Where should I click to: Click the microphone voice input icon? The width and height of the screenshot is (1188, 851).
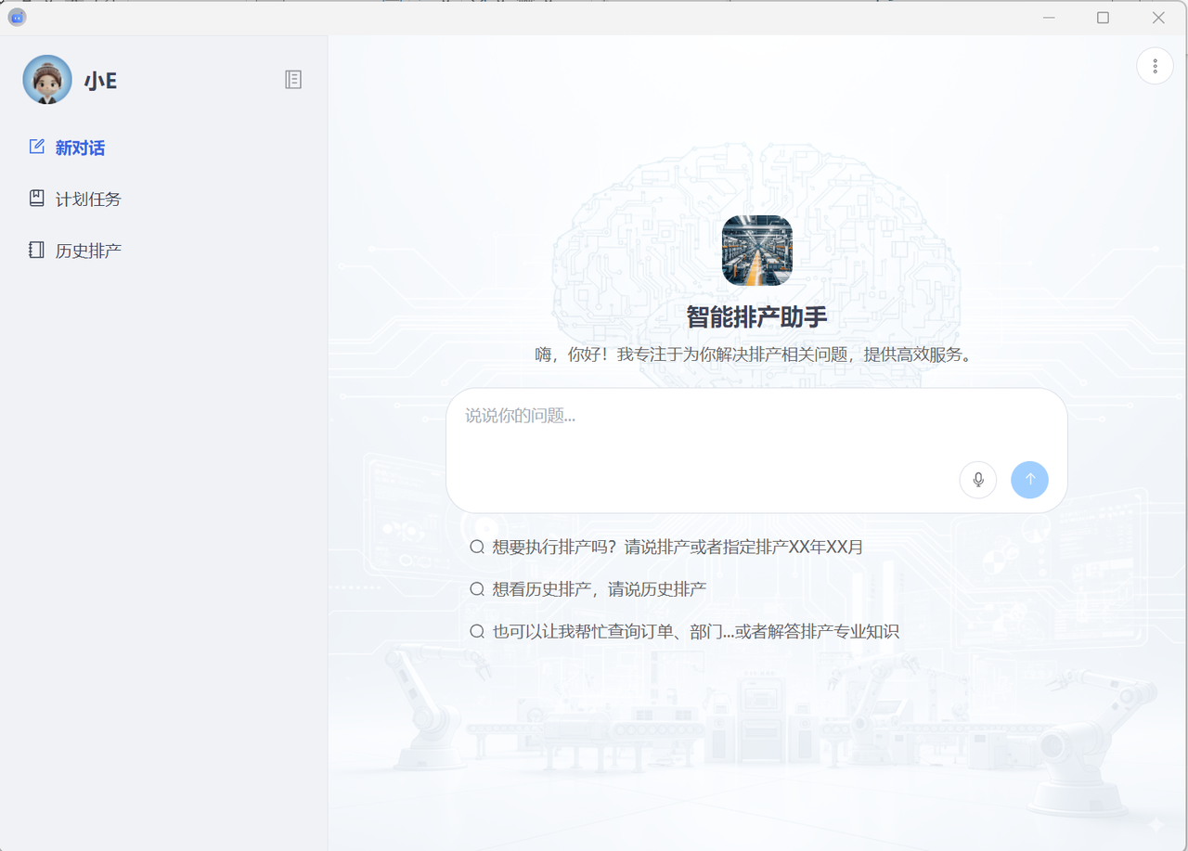977,480
